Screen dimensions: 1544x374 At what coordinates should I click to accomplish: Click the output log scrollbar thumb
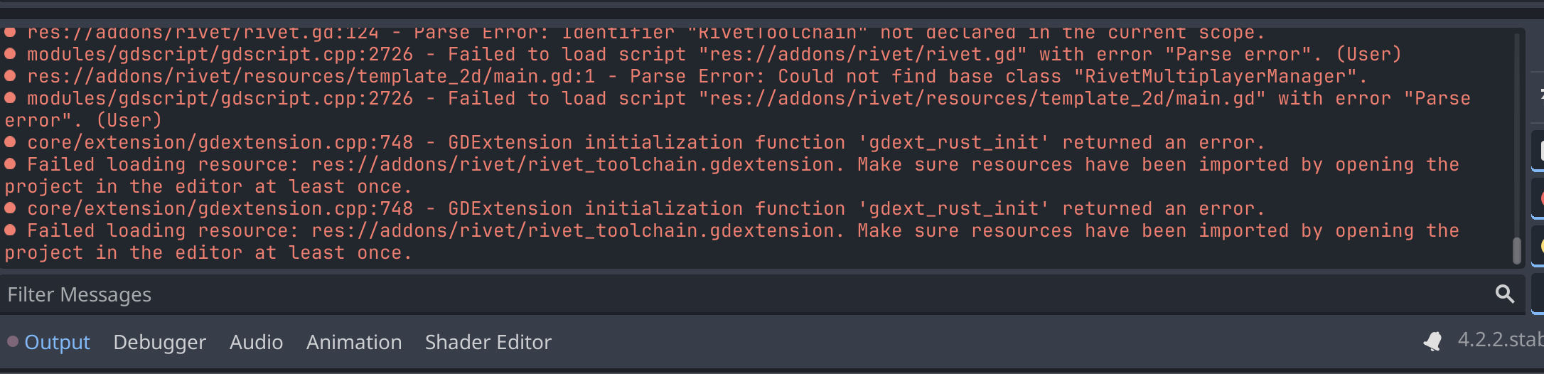point(1516,250)
